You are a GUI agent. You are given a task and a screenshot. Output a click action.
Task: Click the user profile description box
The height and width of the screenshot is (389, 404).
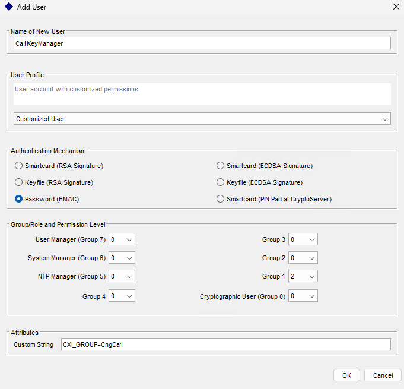202,94
